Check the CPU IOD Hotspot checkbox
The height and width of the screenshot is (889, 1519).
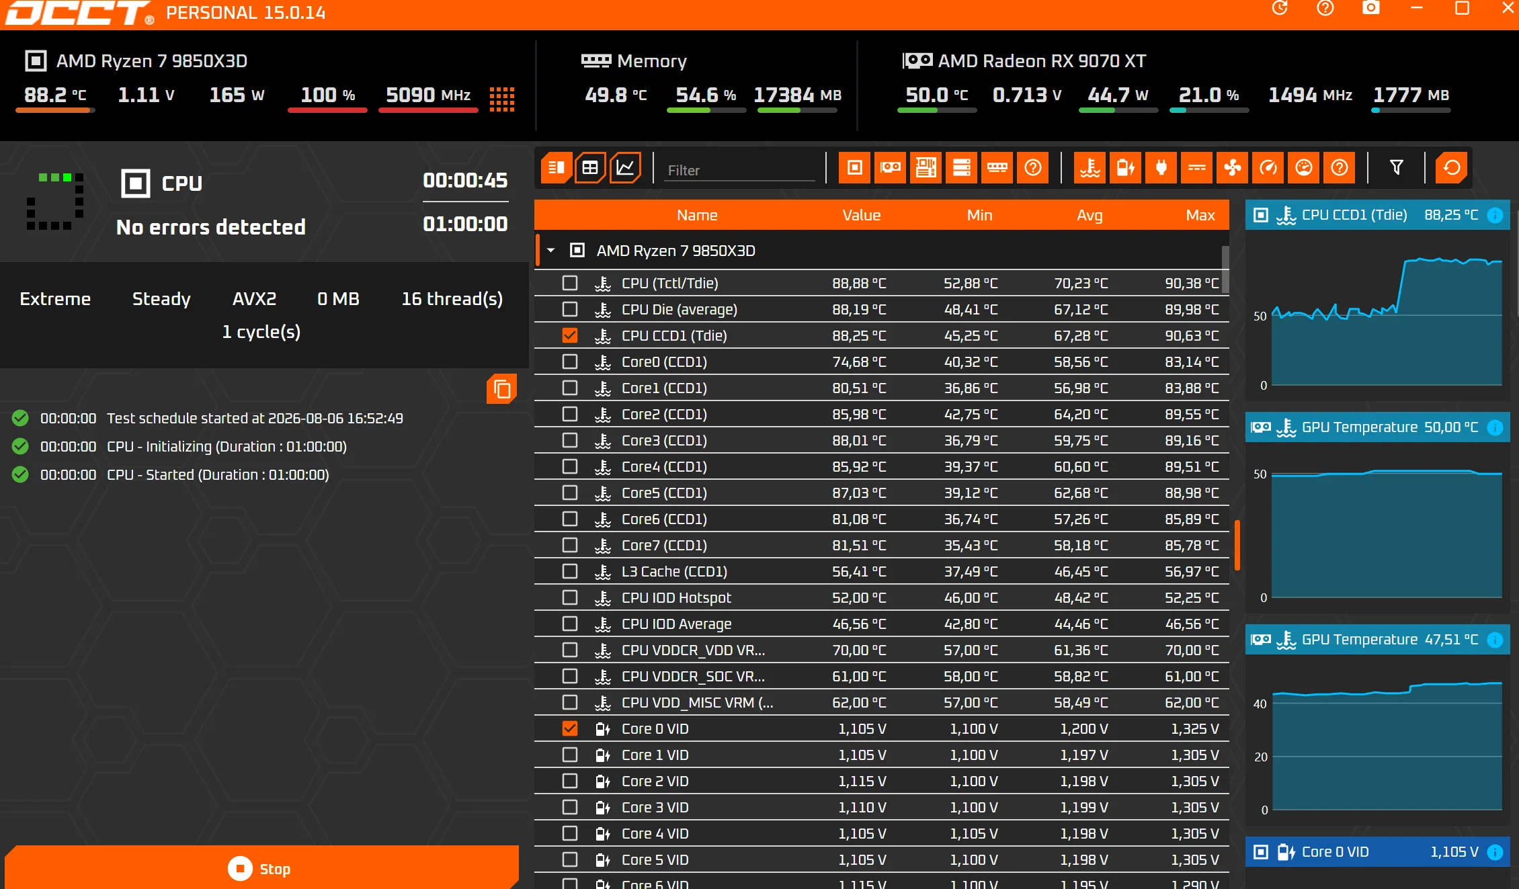(570, 598)
